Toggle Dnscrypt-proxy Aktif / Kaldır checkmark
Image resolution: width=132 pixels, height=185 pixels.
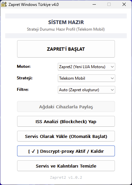click(66, 151)
